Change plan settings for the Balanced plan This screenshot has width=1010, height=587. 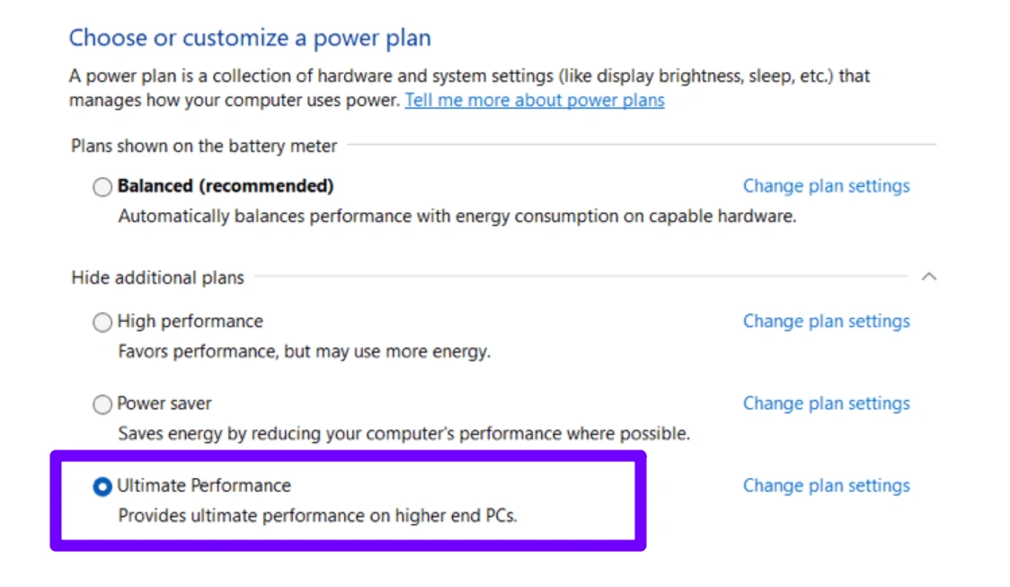click(x=826, y=186)
